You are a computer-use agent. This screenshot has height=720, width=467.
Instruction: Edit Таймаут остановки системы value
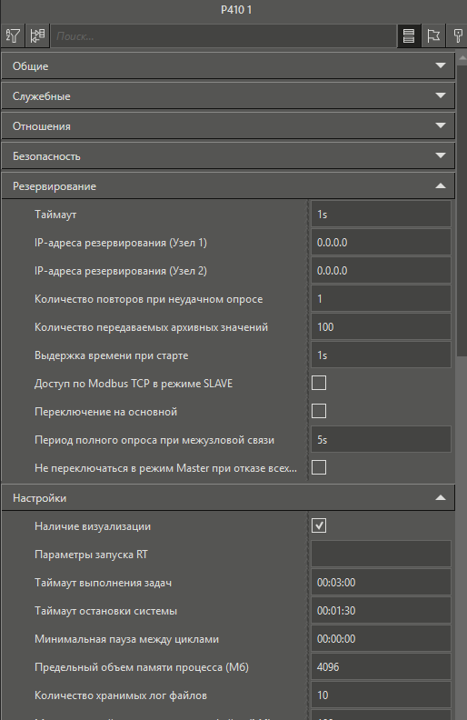pyautogui.click(x=381, y=611)
